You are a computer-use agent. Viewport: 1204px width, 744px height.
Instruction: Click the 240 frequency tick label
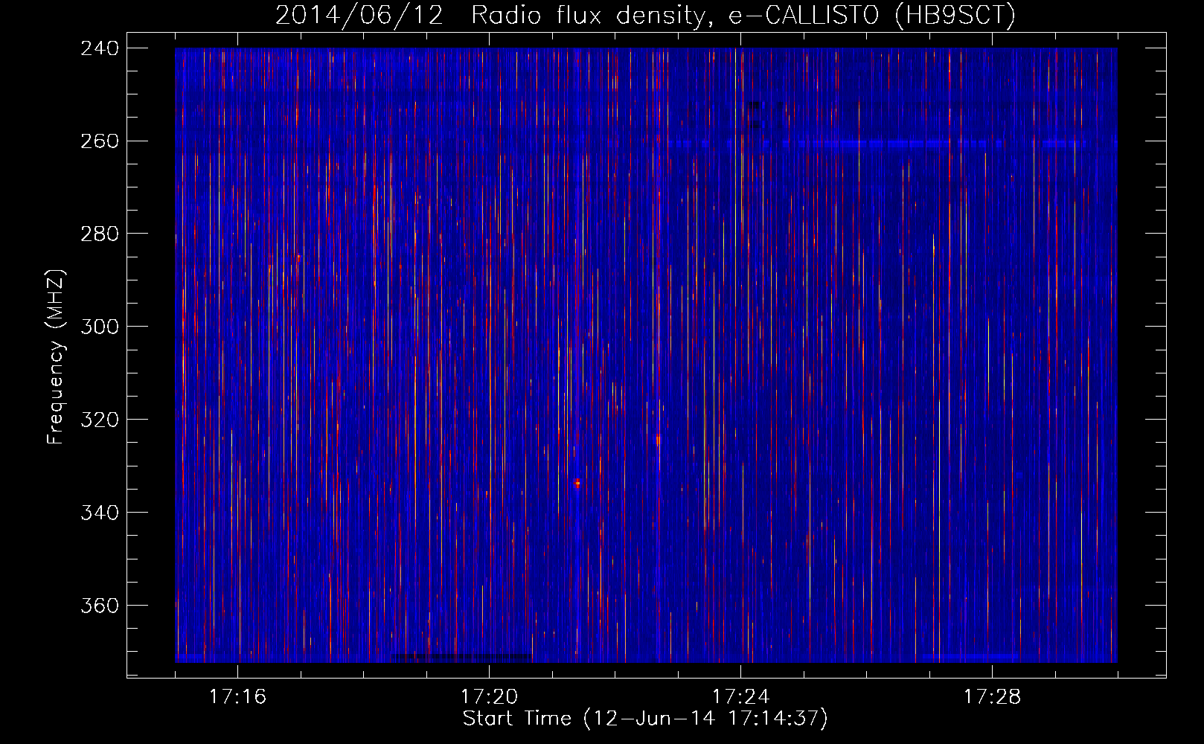point(100,48)
